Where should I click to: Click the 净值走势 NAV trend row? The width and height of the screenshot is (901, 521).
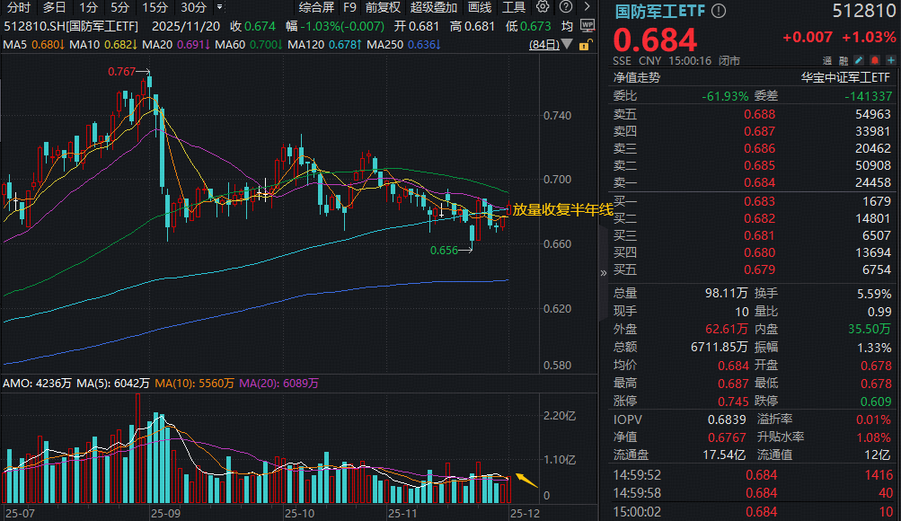click(x=637, y=78)
